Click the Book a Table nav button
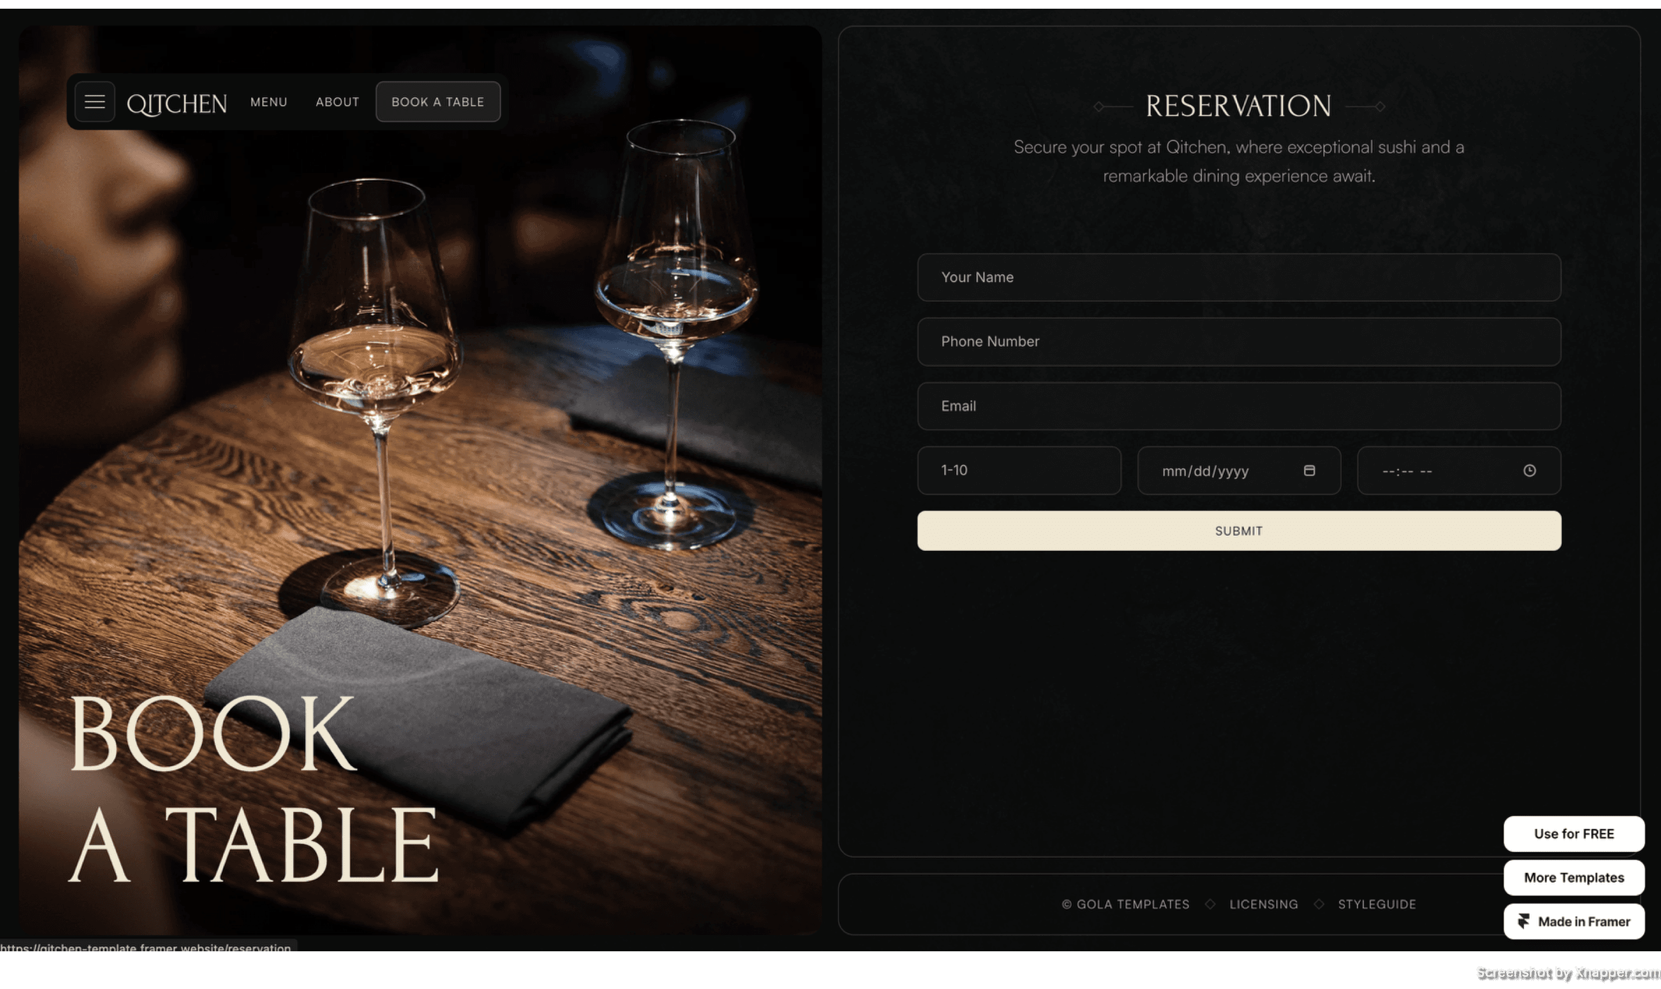1661x989 pixels. [x=438, y=102]
